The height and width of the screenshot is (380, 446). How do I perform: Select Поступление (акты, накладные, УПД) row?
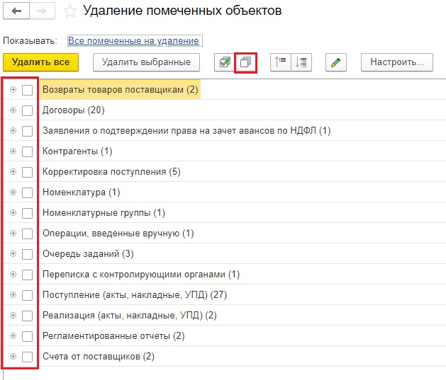coord(134,295)
